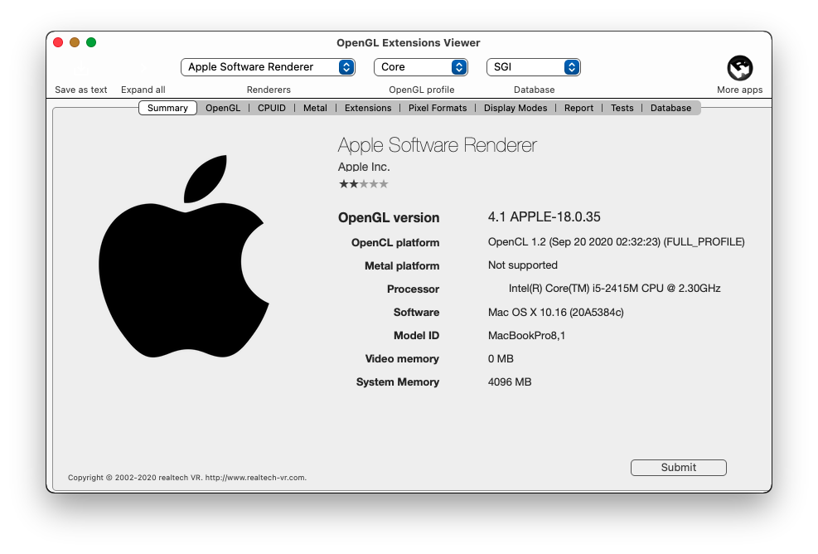Open the Apple Software Renderer dropdown

[269, 67]
